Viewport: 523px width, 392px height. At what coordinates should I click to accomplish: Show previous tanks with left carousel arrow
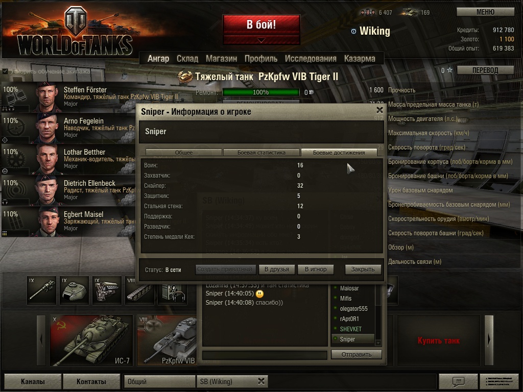(x=41, y=340)
